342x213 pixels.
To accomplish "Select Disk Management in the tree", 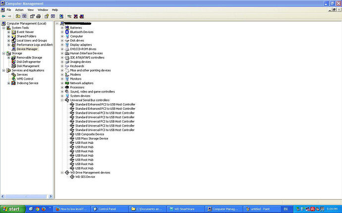I will pos(28,66).
